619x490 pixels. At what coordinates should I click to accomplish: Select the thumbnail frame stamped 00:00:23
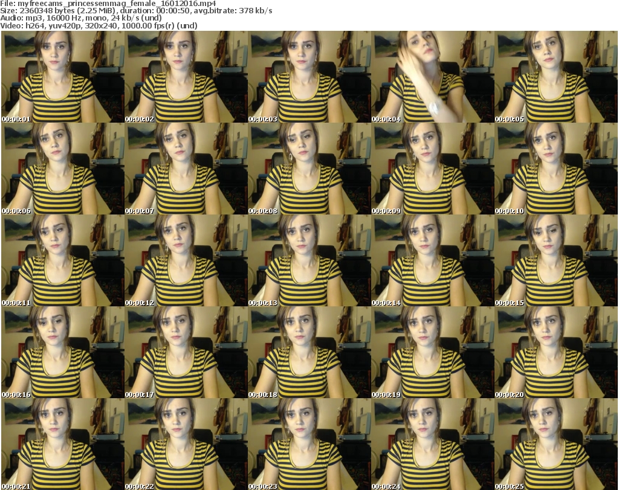309,444
